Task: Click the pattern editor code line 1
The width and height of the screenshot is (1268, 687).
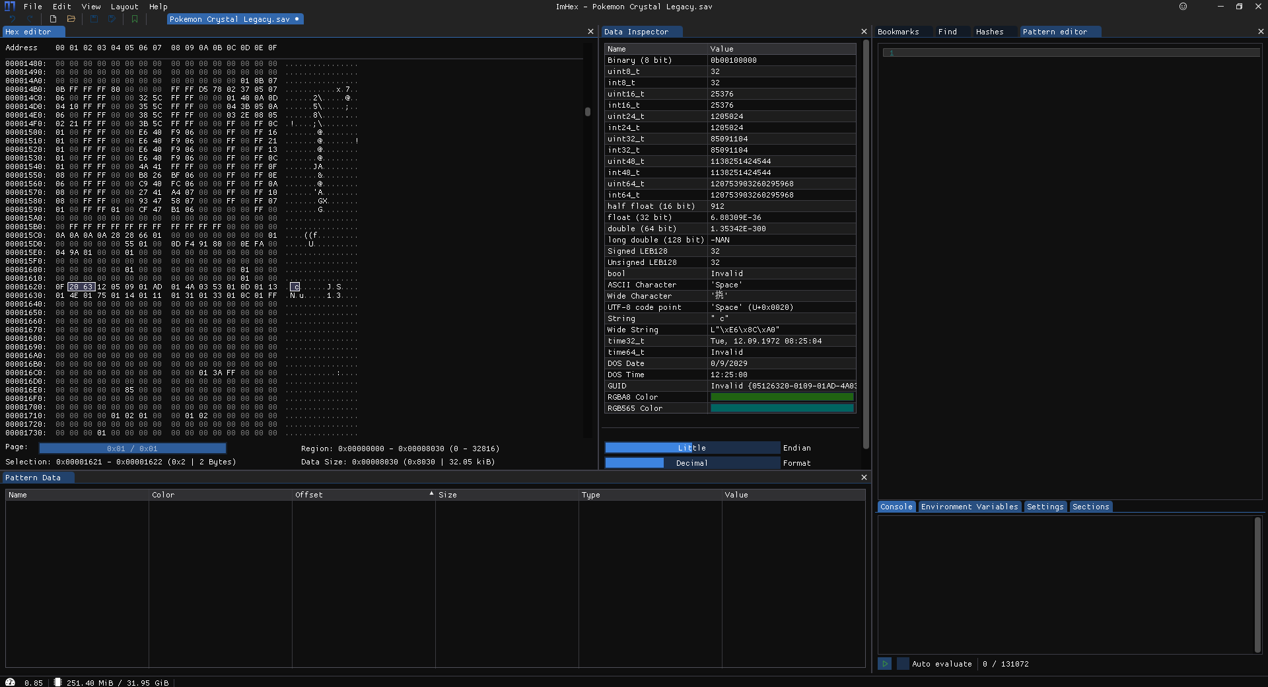Action: coord(1071,53)
